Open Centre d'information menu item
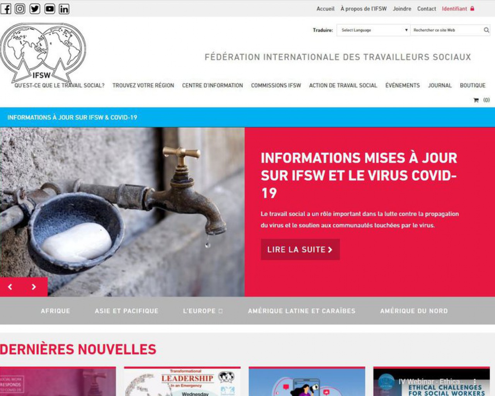The height and width of the screenshot is (396, 495). click(212, 85)
